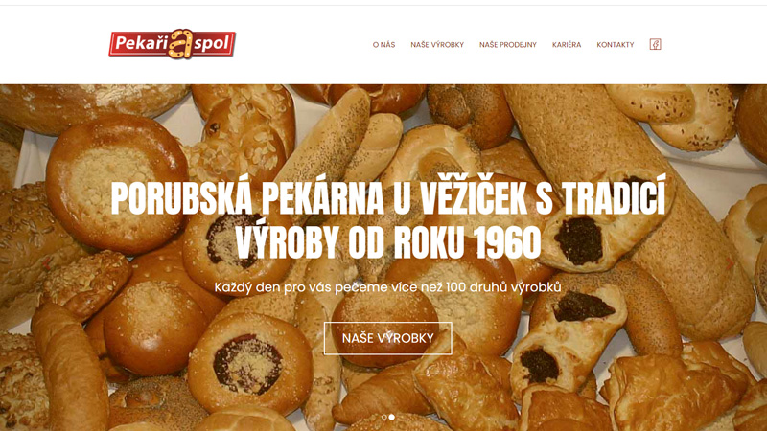Click the PORUBSKÁ PEKÁRNA hero headline
The image size is (767, 431).
[x=388, y=220]
